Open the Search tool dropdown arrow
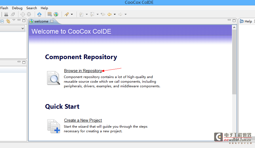The height and width of the screenshot is (148, 255). [72, 14]
